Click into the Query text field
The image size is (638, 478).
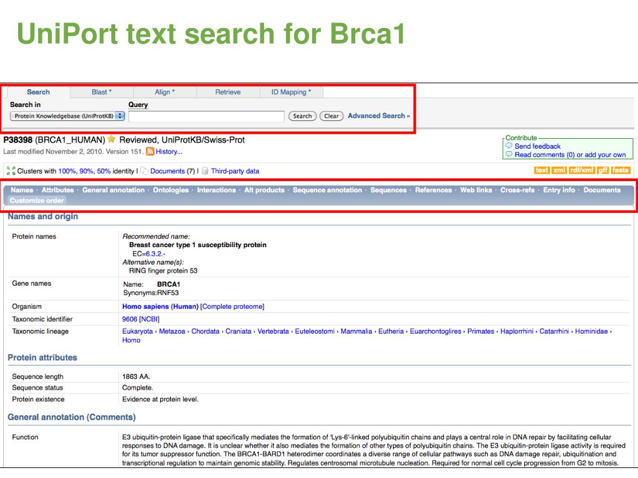point(206,116)
